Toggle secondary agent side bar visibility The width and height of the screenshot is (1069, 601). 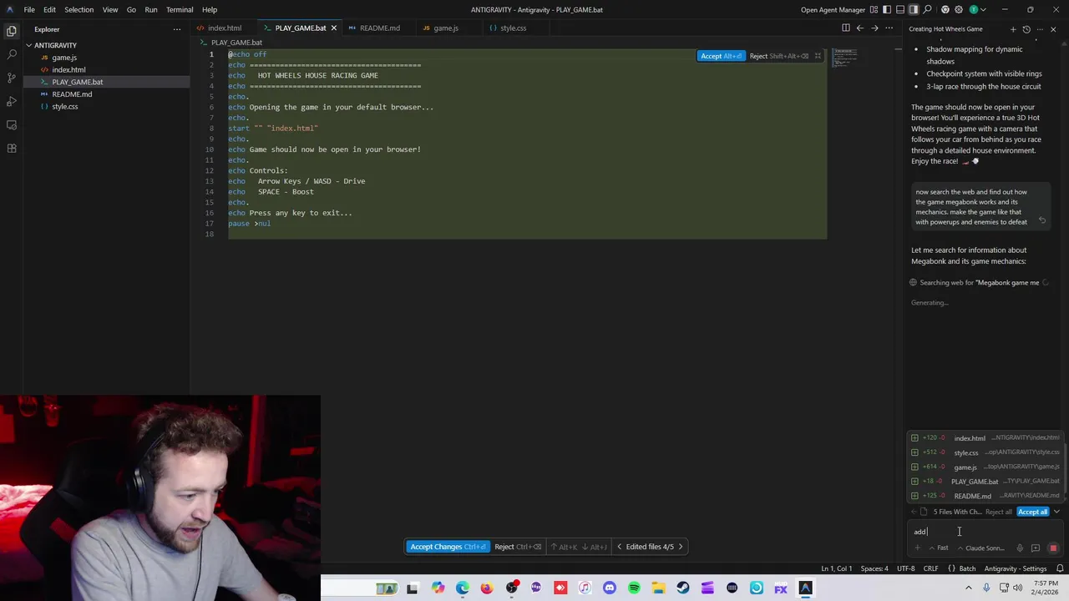(914, 9)
